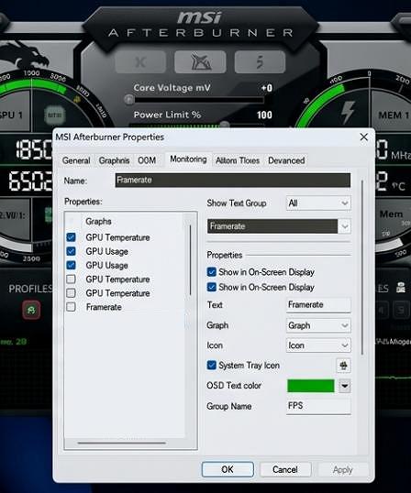Screen dimensions: 411x493
Task: Close the MSI Afterburner Properties dialog
Action: [x=364, y=137]
